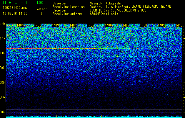This screenshot has height=118, width=185.
Task: Click the Ovserver label
Action: (x=60, y=3)
